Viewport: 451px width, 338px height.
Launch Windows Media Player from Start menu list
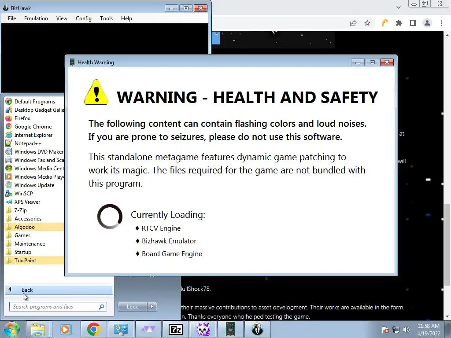tap(34, 176)
